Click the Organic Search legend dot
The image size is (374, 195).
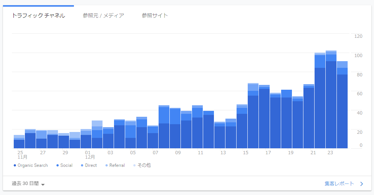click(15, 165)
